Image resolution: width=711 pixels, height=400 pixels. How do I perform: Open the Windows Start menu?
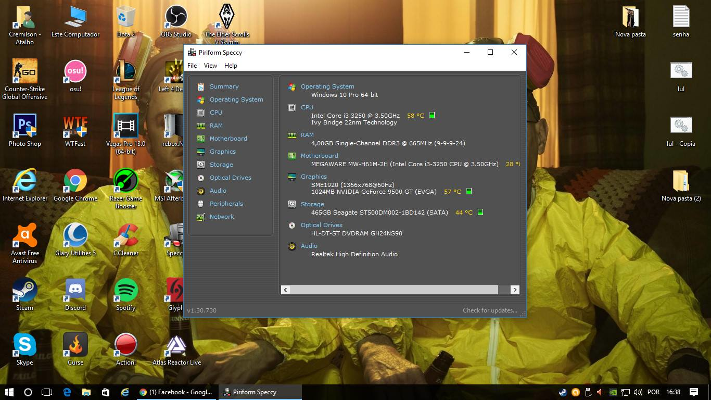click(x=9, y=392)
